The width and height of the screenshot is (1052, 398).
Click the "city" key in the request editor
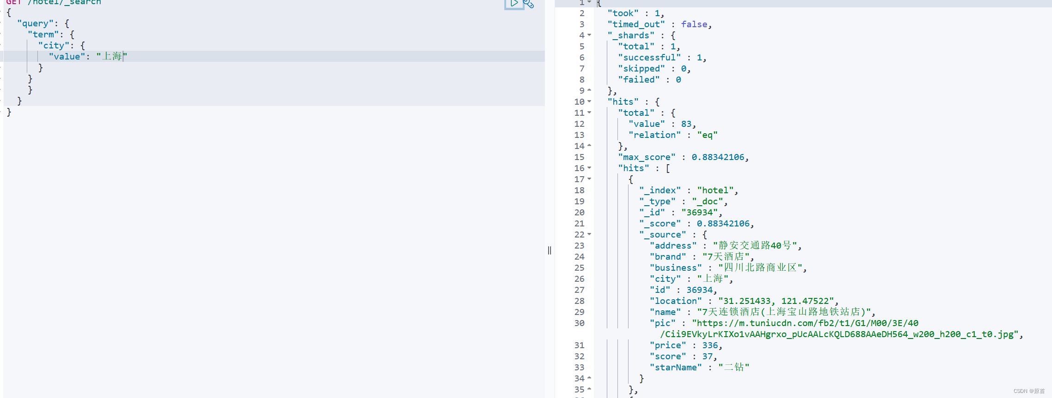point(54,45)
